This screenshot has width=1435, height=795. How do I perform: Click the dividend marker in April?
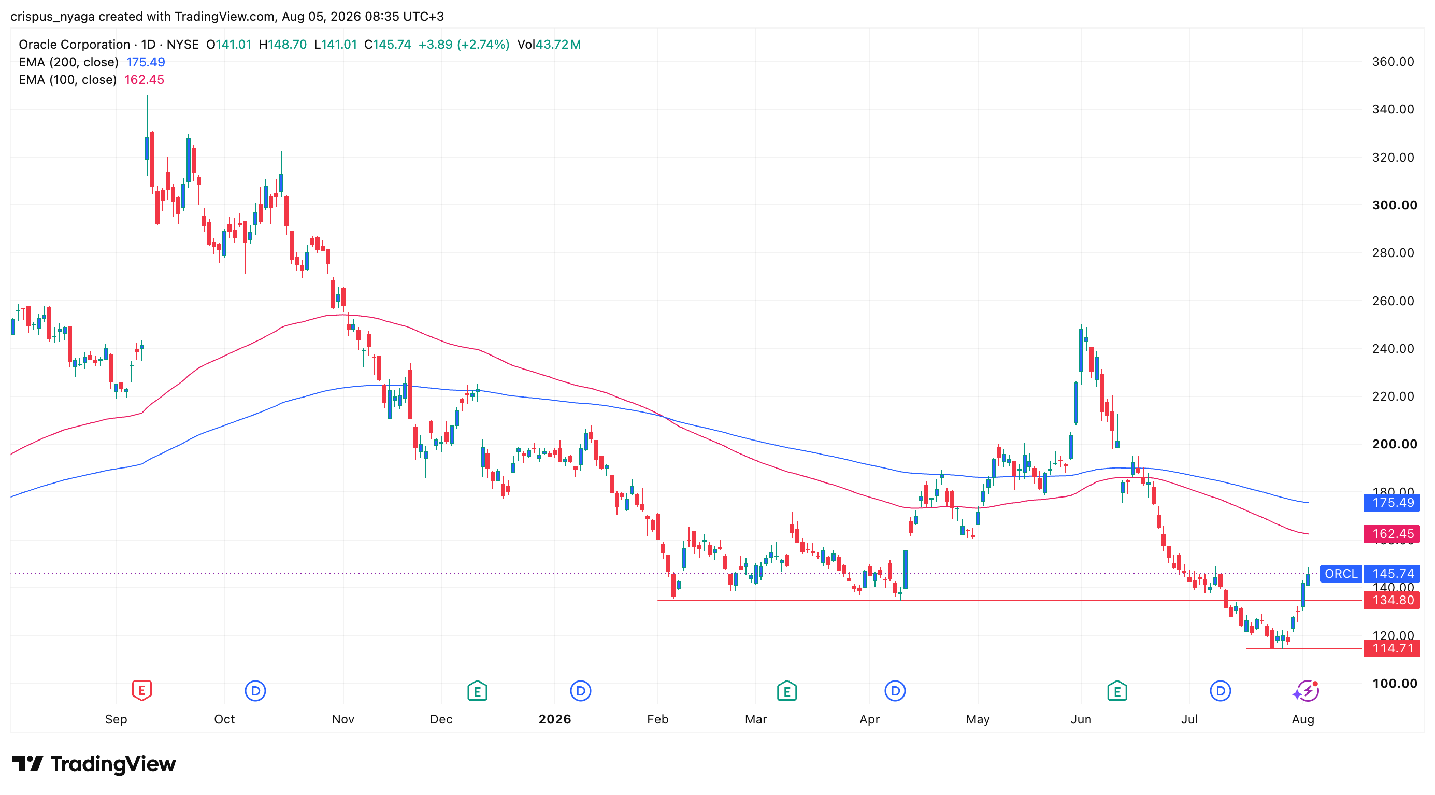pos(895,691)
